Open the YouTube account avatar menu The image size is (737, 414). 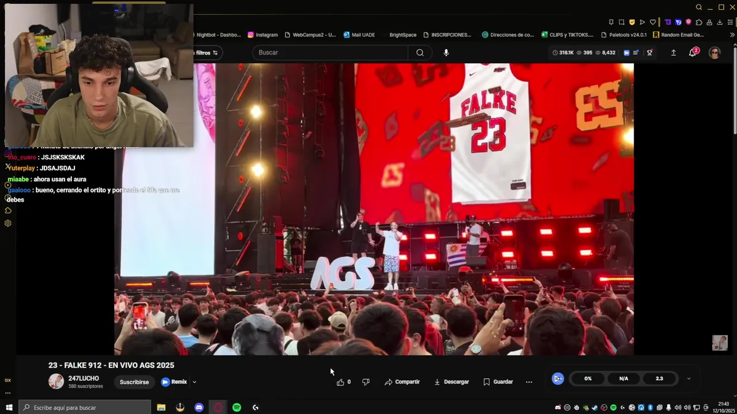tap(715, 52)
